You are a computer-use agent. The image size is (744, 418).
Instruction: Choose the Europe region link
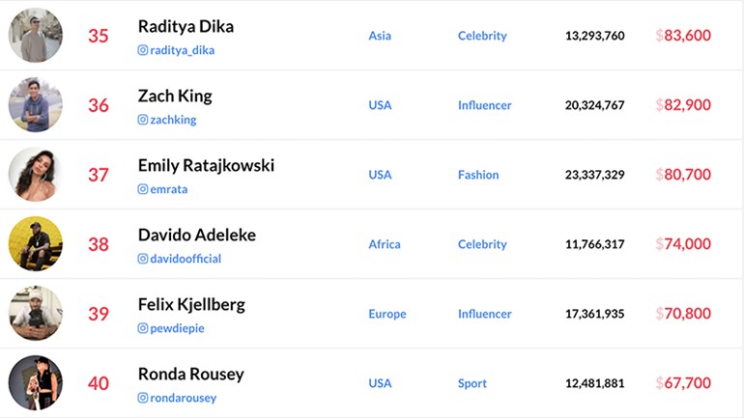(x=387, y=314)
